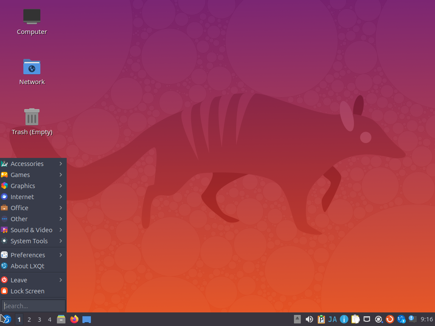Click Lock Screen in the menu

point(28,291)
